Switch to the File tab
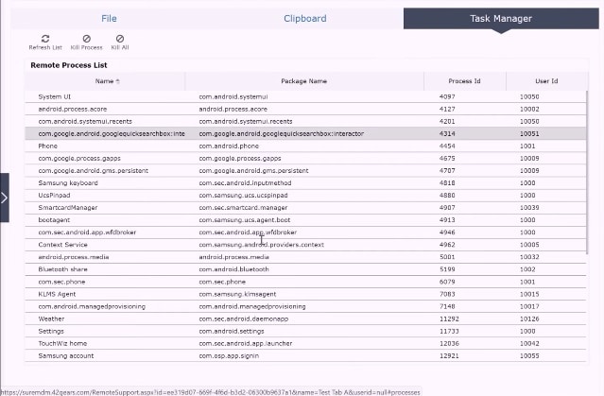This screenshot has height=396, width=604. tap(109, 18)
